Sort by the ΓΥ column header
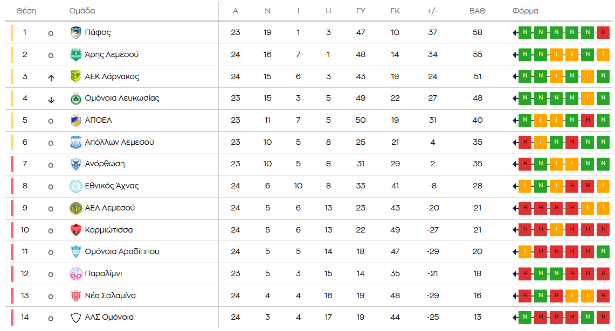This screenshot has height=331, width=615. pos(361,11)
